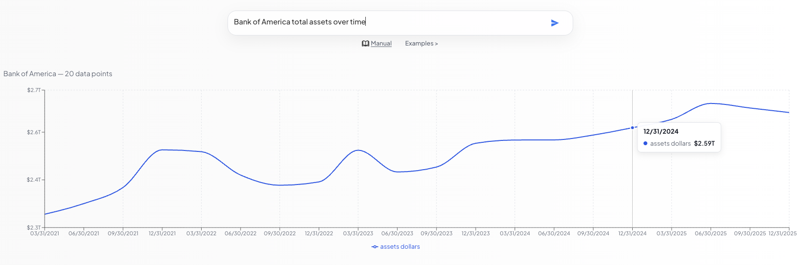
Task: Expand the Examples list
Action: (x=421, y=44)
